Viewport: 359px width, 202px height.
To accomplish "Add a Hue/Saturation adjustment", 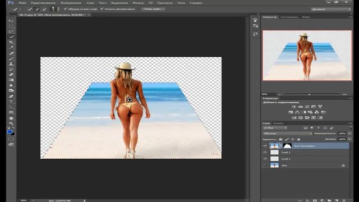I will [291, 112].
